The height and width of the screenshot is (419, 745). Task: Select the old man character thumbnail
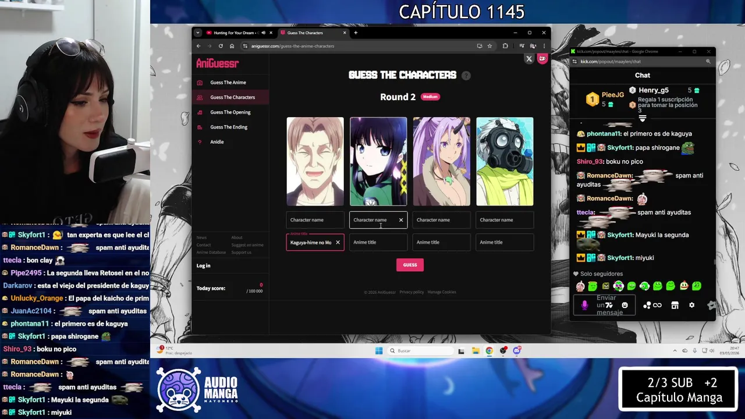(x=315, y=161)
